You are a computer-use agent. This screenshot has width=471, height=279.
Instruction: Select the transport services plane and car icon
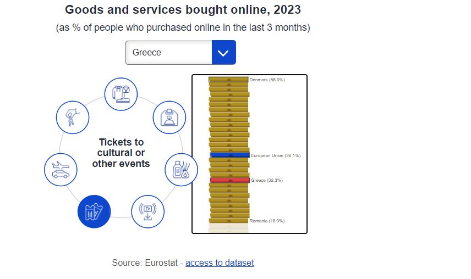[61, 170]
